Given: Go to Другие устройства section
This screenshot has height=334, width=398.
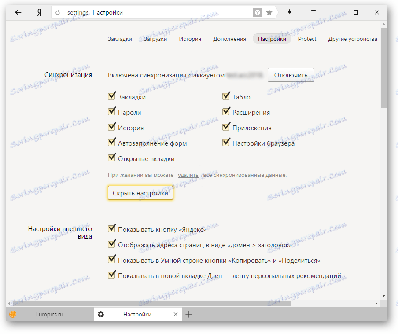Looking at the screenshot, I should tap(353, 39).
